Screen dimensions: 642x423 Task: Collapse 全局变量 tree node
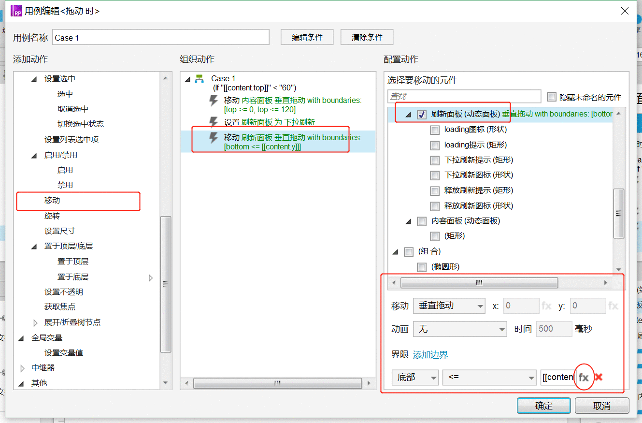tap(21, 338)
